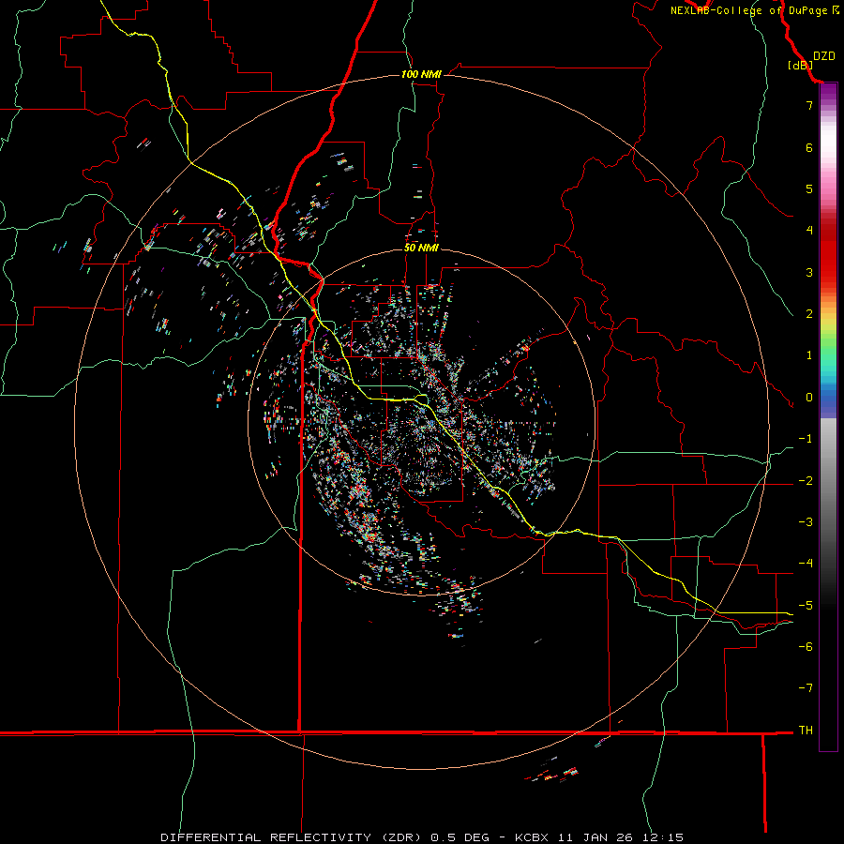
Task: Click the scale value -7
Action: coord(806,688)
